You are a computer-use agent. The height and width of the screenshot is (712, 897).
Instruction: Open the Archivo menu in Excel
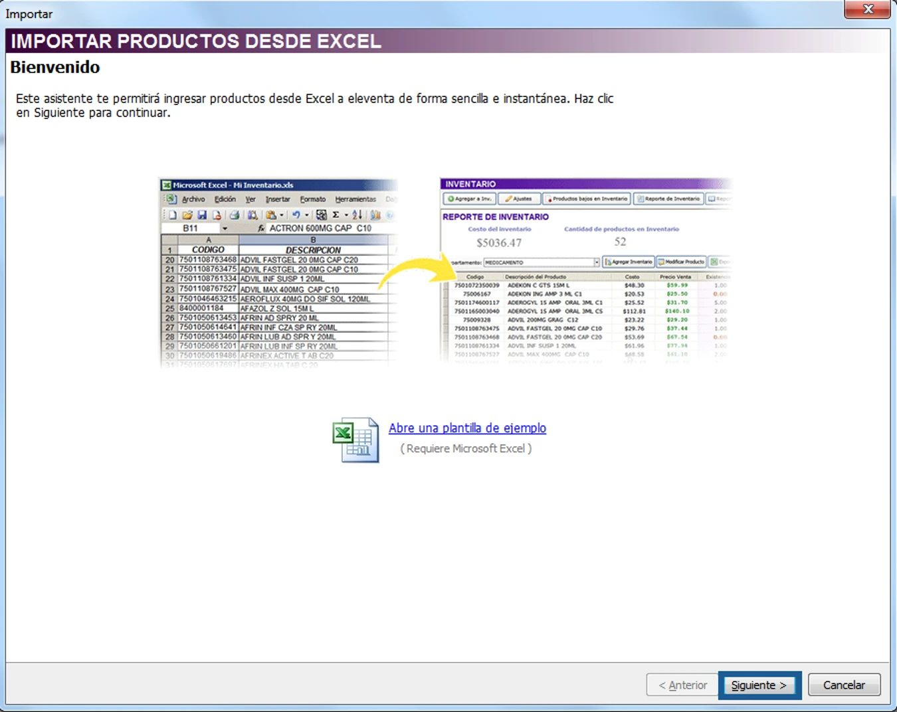pyautogui.click(x=193, y=199)
